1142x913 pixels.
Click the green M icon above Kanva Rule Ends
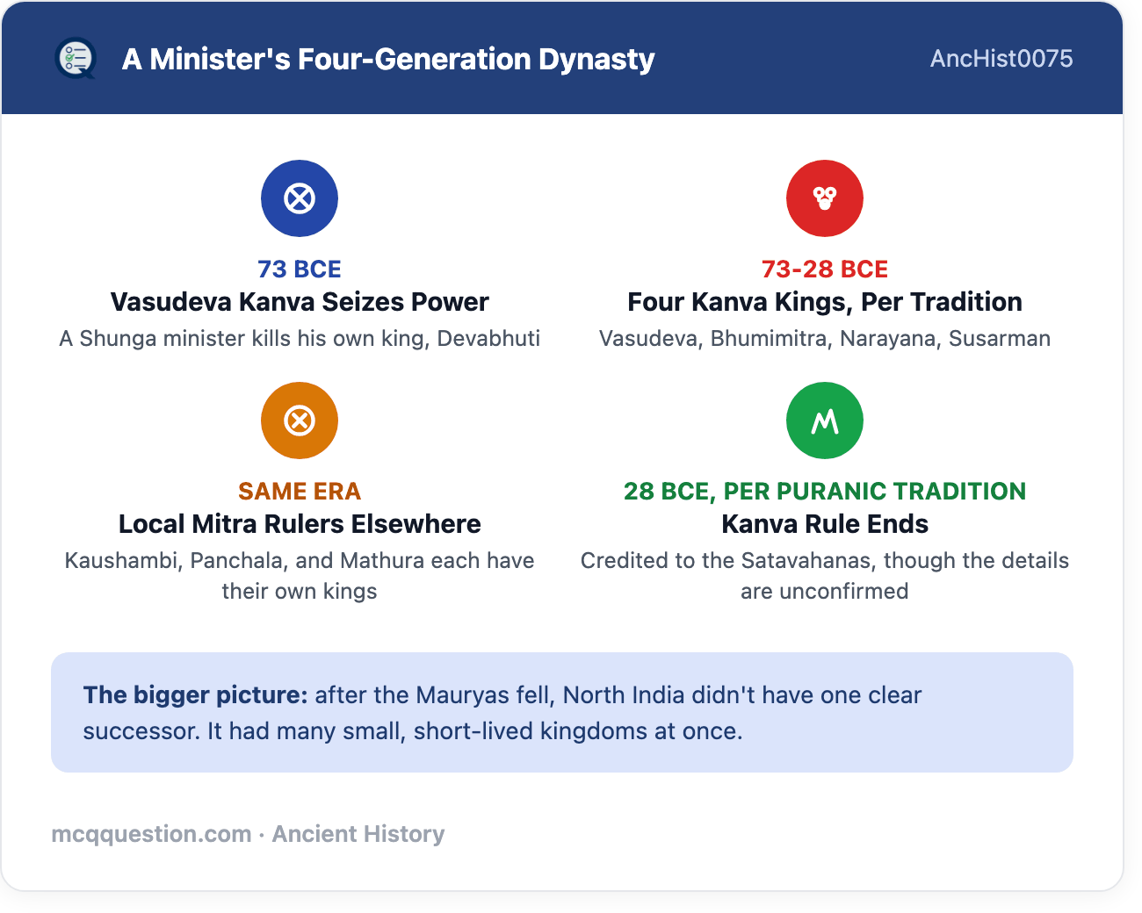click(825, 421)
